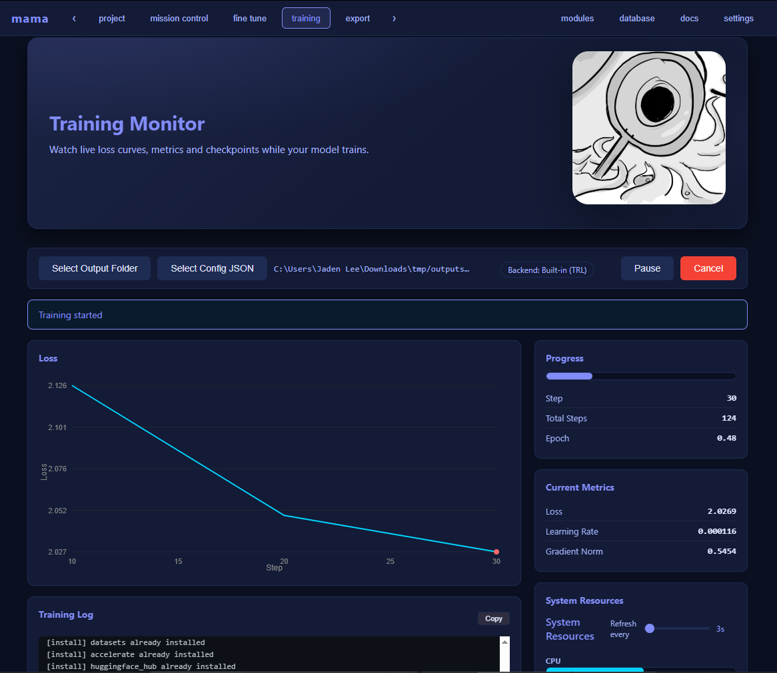This screenshot has width=777, height=673.
Task: Click the accelerate already installed log line
Action: coord(130,654)
